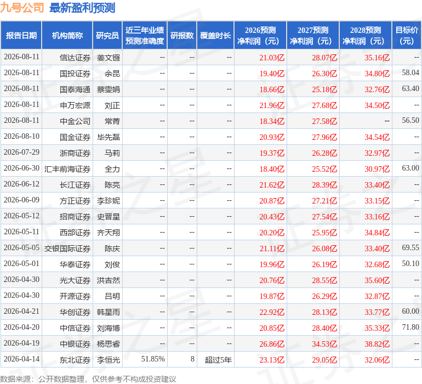Click the 九号公司 title text
This screenshot has height=384, width=422.
22,8
